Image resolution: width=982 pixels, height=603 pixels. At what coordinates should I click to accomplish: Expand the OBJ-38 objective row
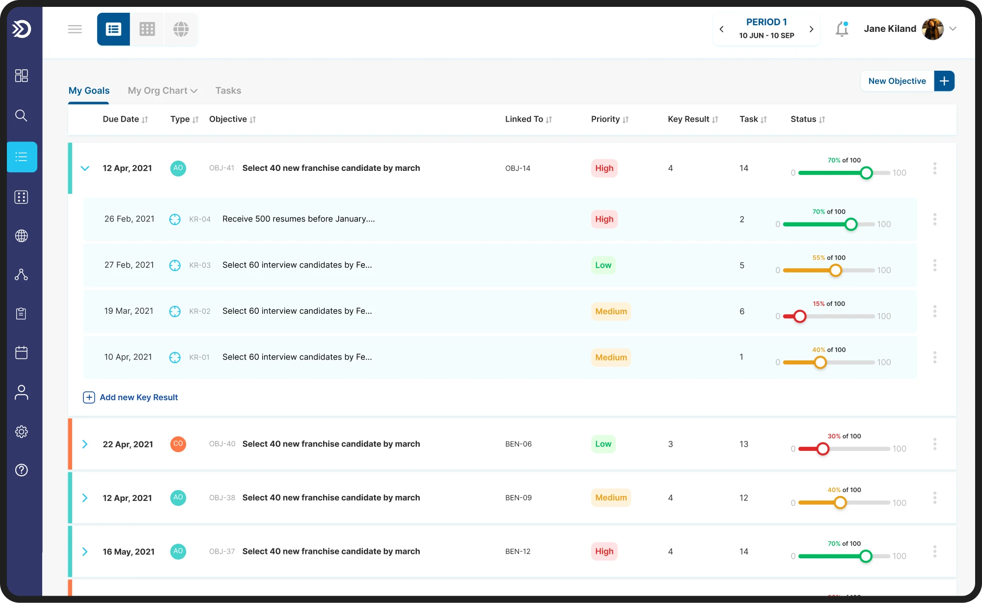[x=85, y=498]
